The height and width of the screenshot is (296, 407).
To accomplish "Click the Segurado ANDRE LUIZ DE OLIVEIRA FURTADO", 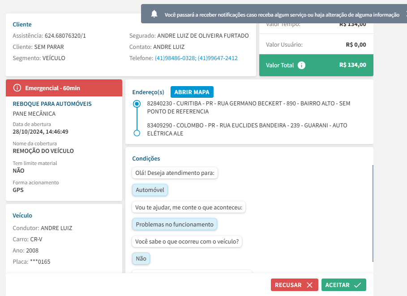I will tap(203, 35).
